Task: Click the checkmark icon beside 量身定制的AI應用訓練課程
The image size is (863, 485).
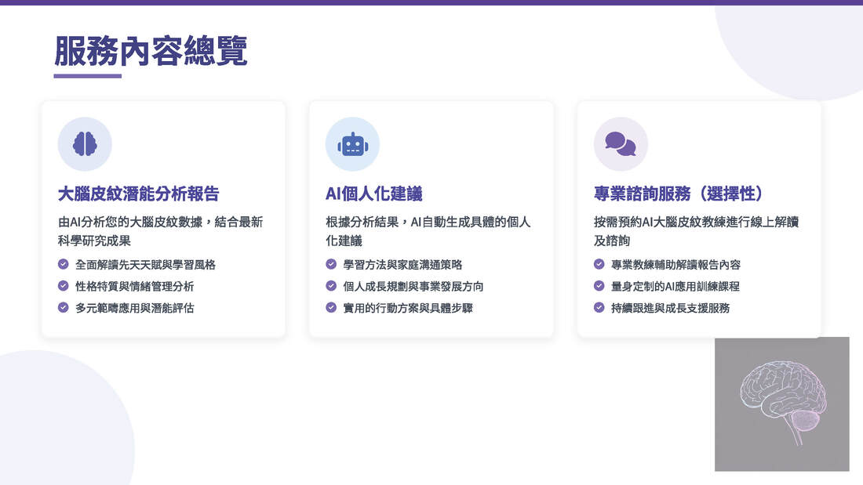Action: click(x=599, y=286)
